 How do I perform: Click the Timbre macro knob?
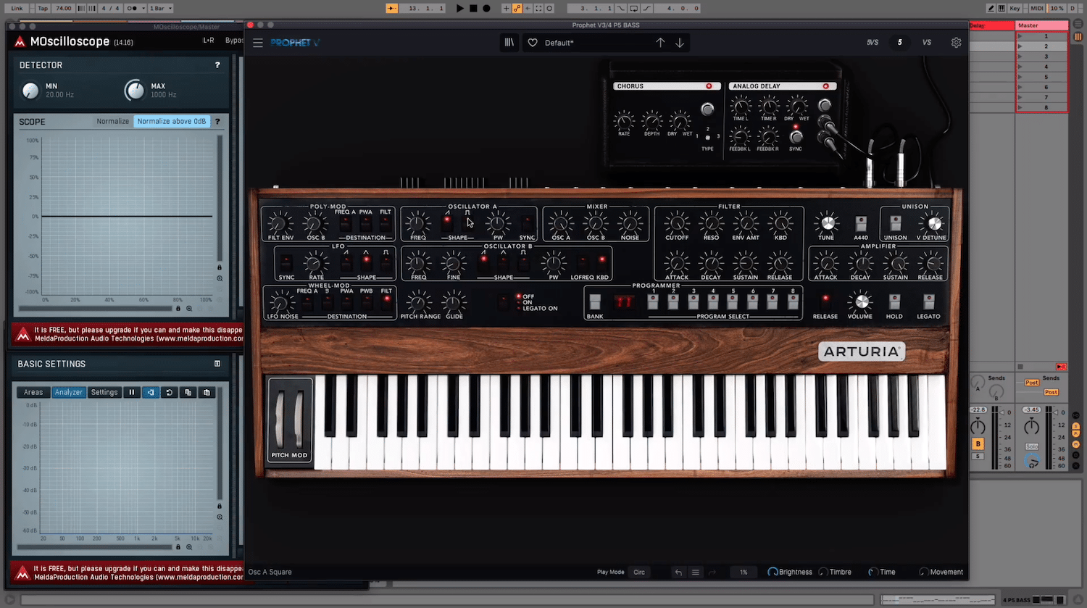tap(823, 572)
